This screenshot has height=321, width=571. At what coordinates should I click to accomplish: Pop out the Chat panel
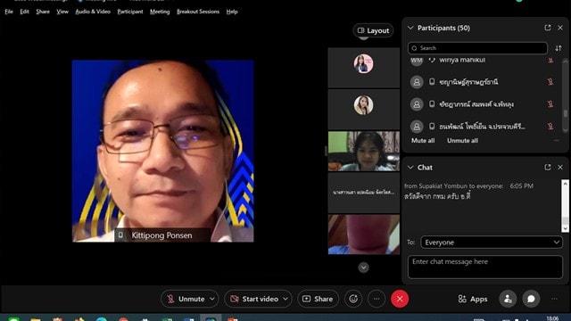click(547, 167)
